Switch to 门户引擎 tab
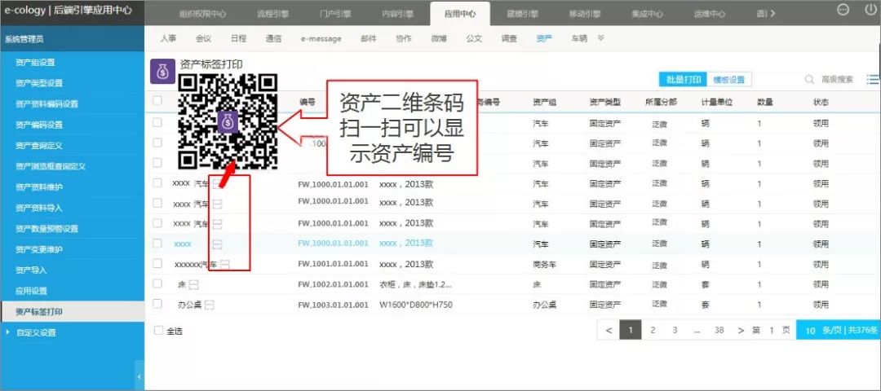The height and width of the screenshot is (391, 881). tap(335, 14)
